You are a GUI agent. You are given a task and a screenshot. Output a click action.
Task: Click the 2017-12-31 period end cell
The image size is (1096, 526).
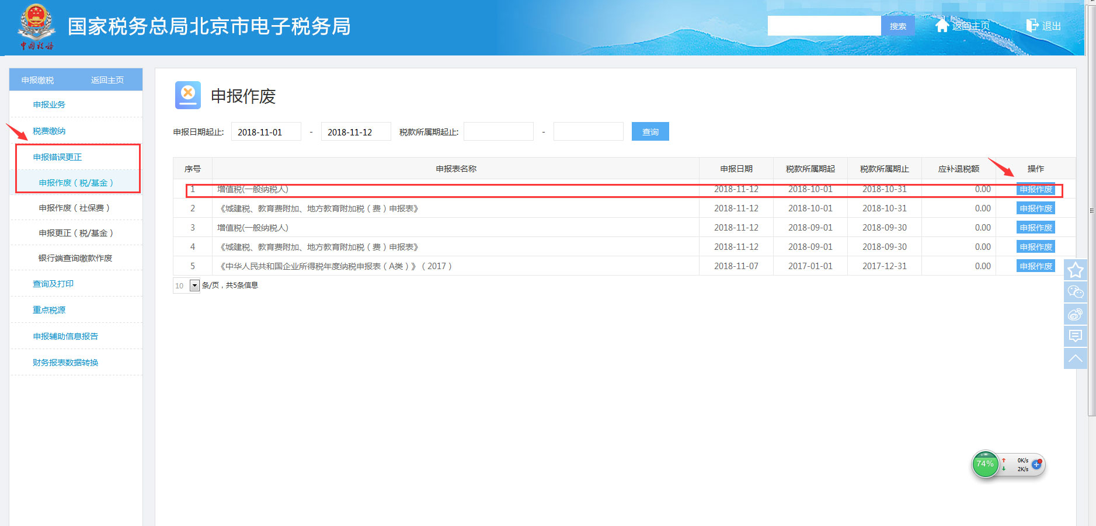pos(885,266)
